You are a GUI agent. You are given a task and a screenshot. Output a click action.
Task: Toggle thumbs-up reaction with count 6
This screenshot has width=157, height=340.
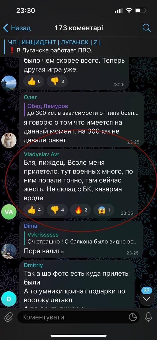34,82
